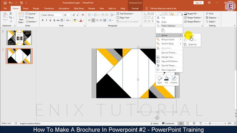Click the Sign in button
The image size is (237, 133).
point(198,3)
